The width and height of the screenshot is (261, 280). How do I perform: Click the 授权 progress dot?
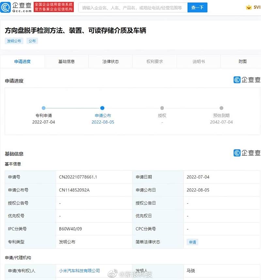(162, 108)
